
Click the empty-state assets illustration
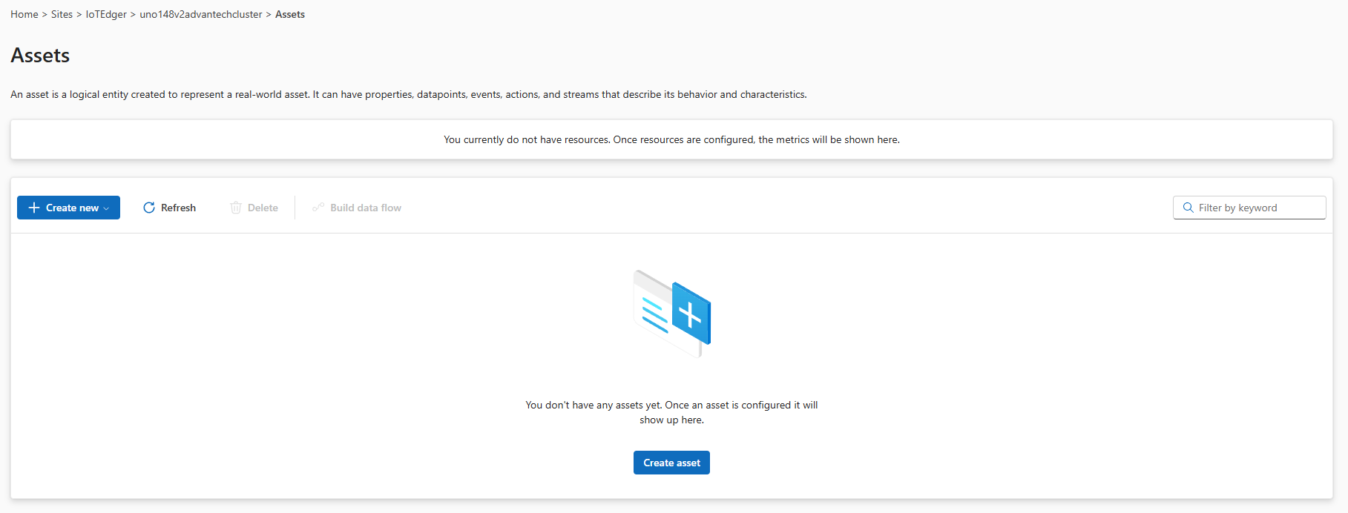click(x=671, y=313)
